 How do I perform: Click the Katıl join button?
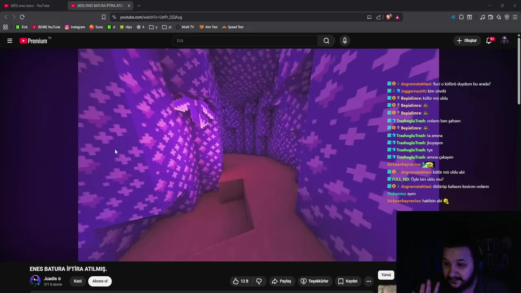78,281
